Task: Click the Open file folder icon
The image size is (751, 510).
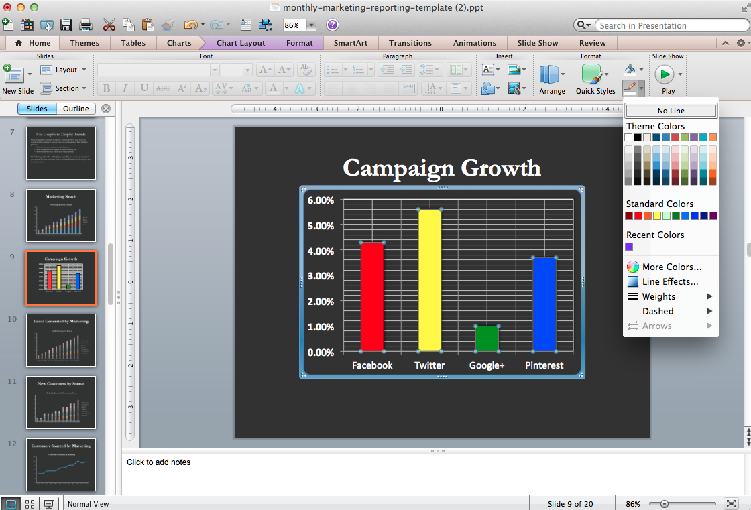Action: point(47,25)
